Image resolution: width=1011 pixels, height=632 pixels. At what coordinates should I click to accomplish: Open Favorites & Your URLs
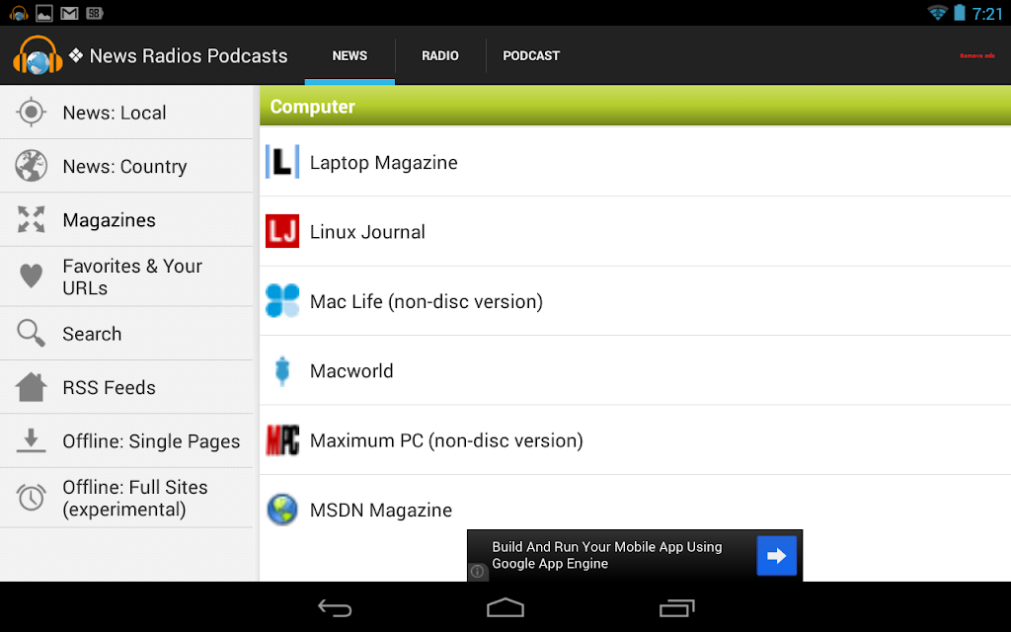(x=126, y=276)
